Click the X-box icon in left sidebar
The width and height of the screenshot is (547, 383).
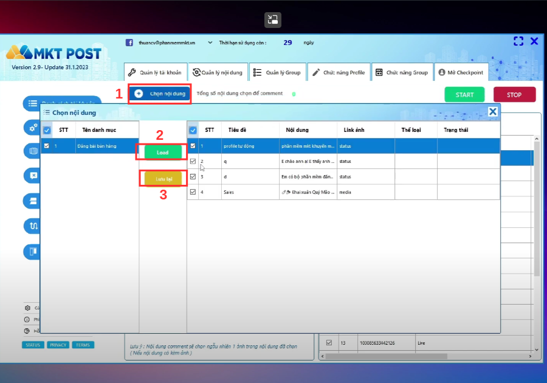33,176
